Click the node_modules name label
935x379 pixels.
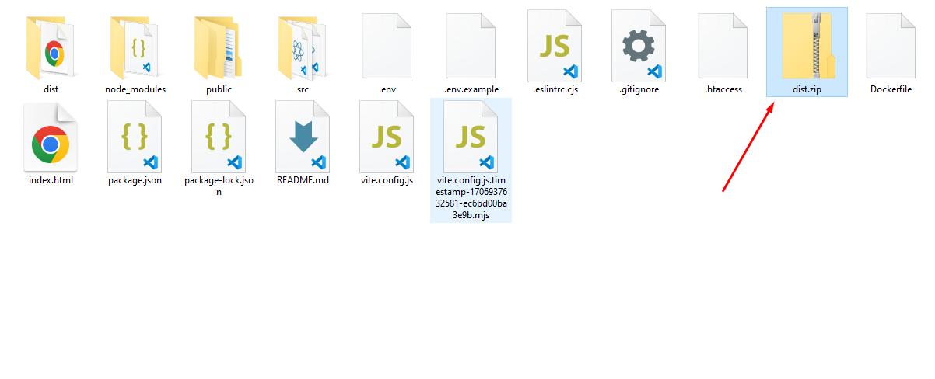click(x=135, y=89)
